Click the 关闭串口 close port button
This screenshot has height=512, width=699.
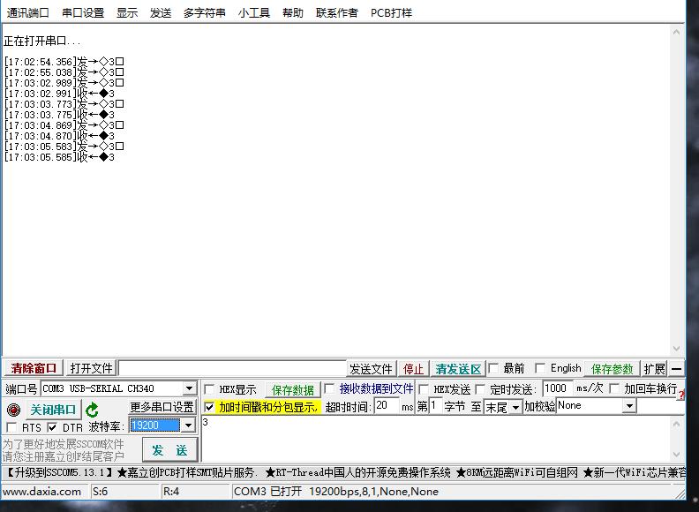(53, 410)
